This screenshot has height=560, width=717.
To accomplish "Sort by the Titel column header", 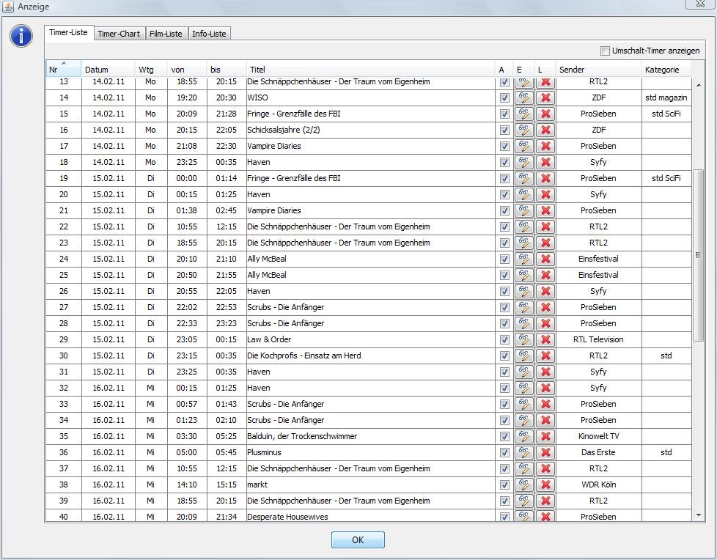I will coord(370,70).
